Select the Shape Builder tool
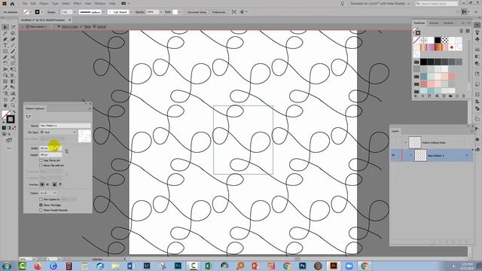This screenshot has height=271, width=482. [x=5, y=75]
